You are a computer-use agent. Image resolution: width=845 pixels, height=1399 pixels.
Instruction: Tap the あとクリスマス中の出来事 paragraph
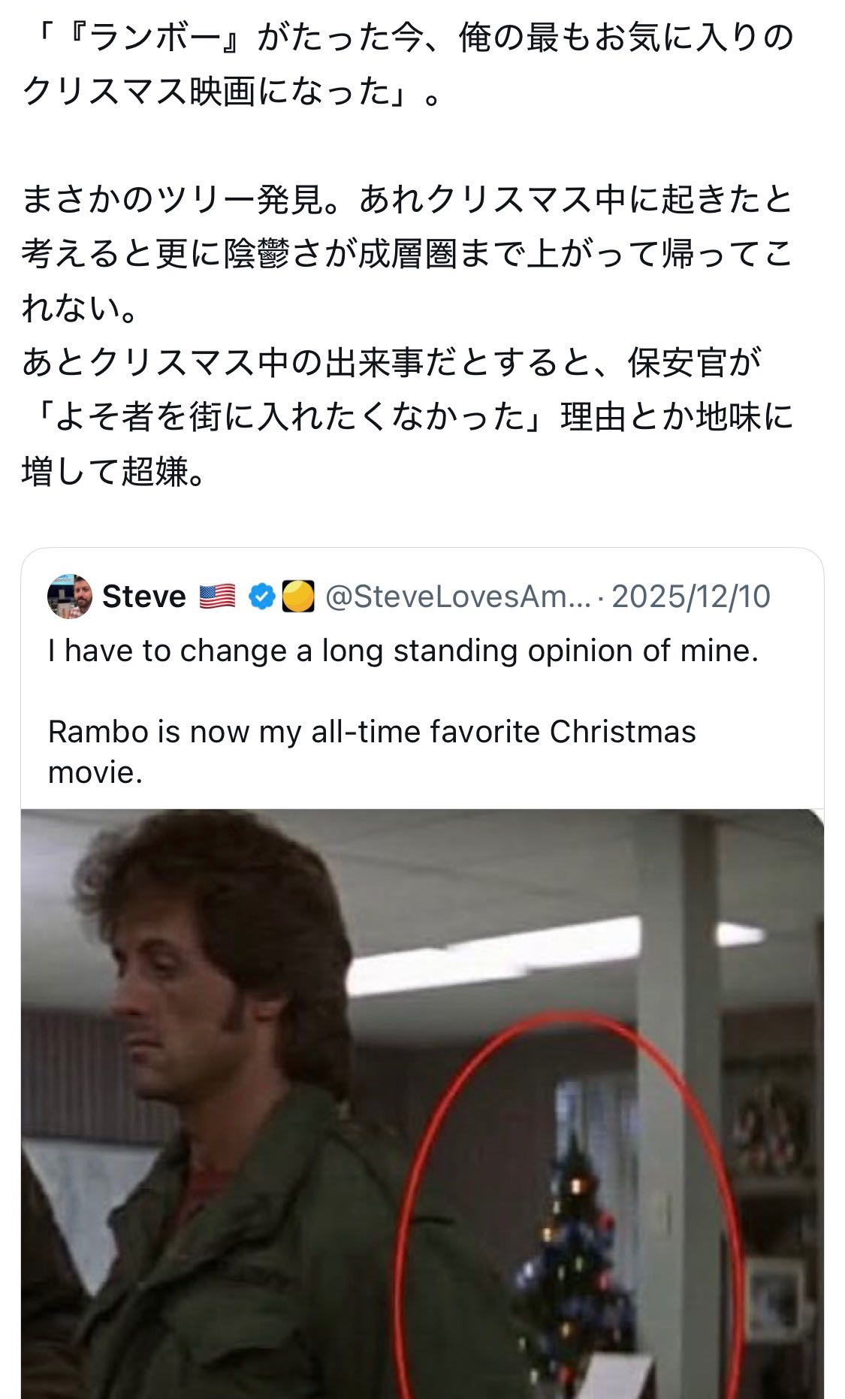point(408,417)
